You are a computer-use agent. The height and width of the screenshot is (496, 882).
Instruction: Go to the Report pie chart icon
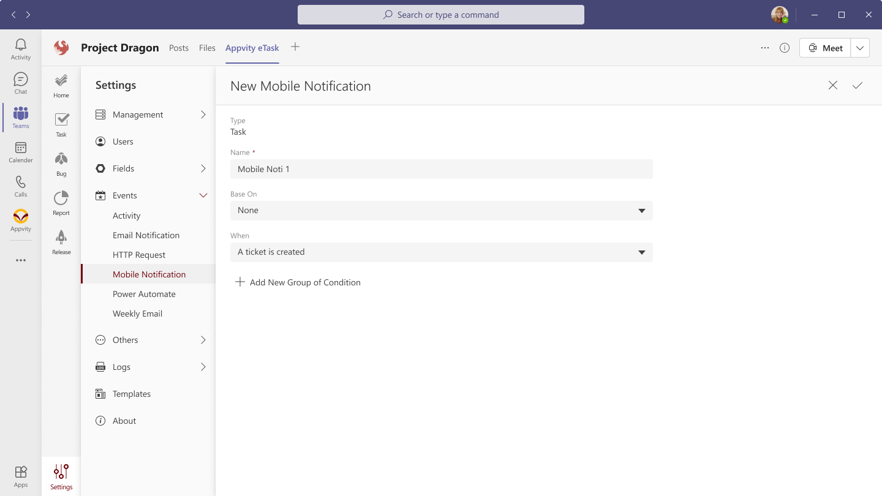61,203
